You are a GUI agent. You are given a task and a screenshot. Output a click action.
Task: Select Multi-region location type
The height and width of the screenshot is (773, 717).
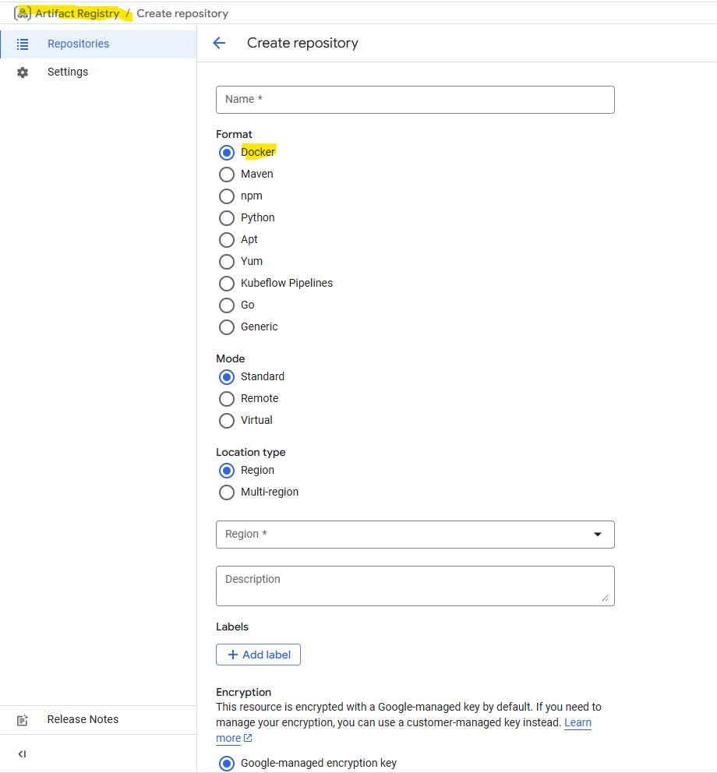[x=227, y=492]
